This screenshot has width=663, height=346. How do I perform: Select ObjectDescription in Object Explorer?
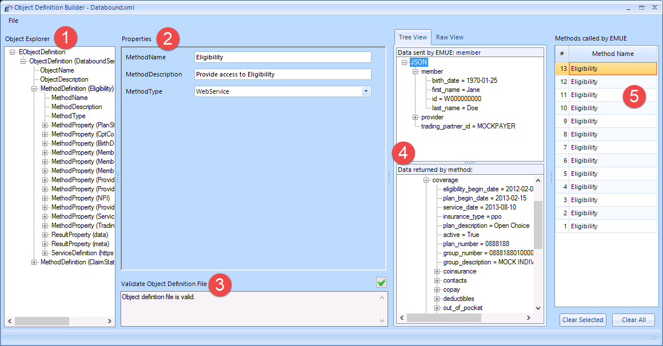64,79
